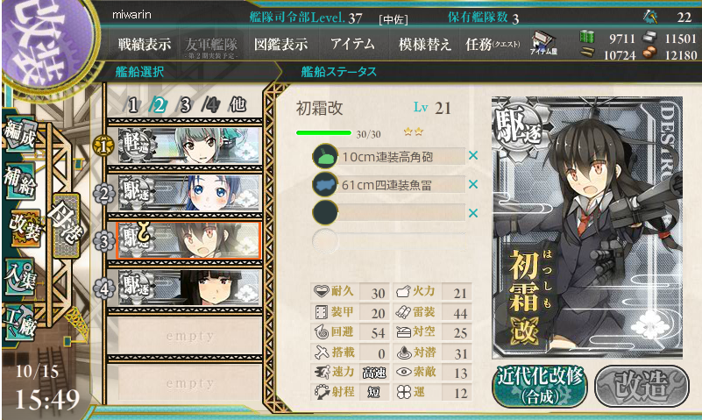Click the 10cm連装高角砲 green equipment icon
702x420 pixels.
pos(325,156)
